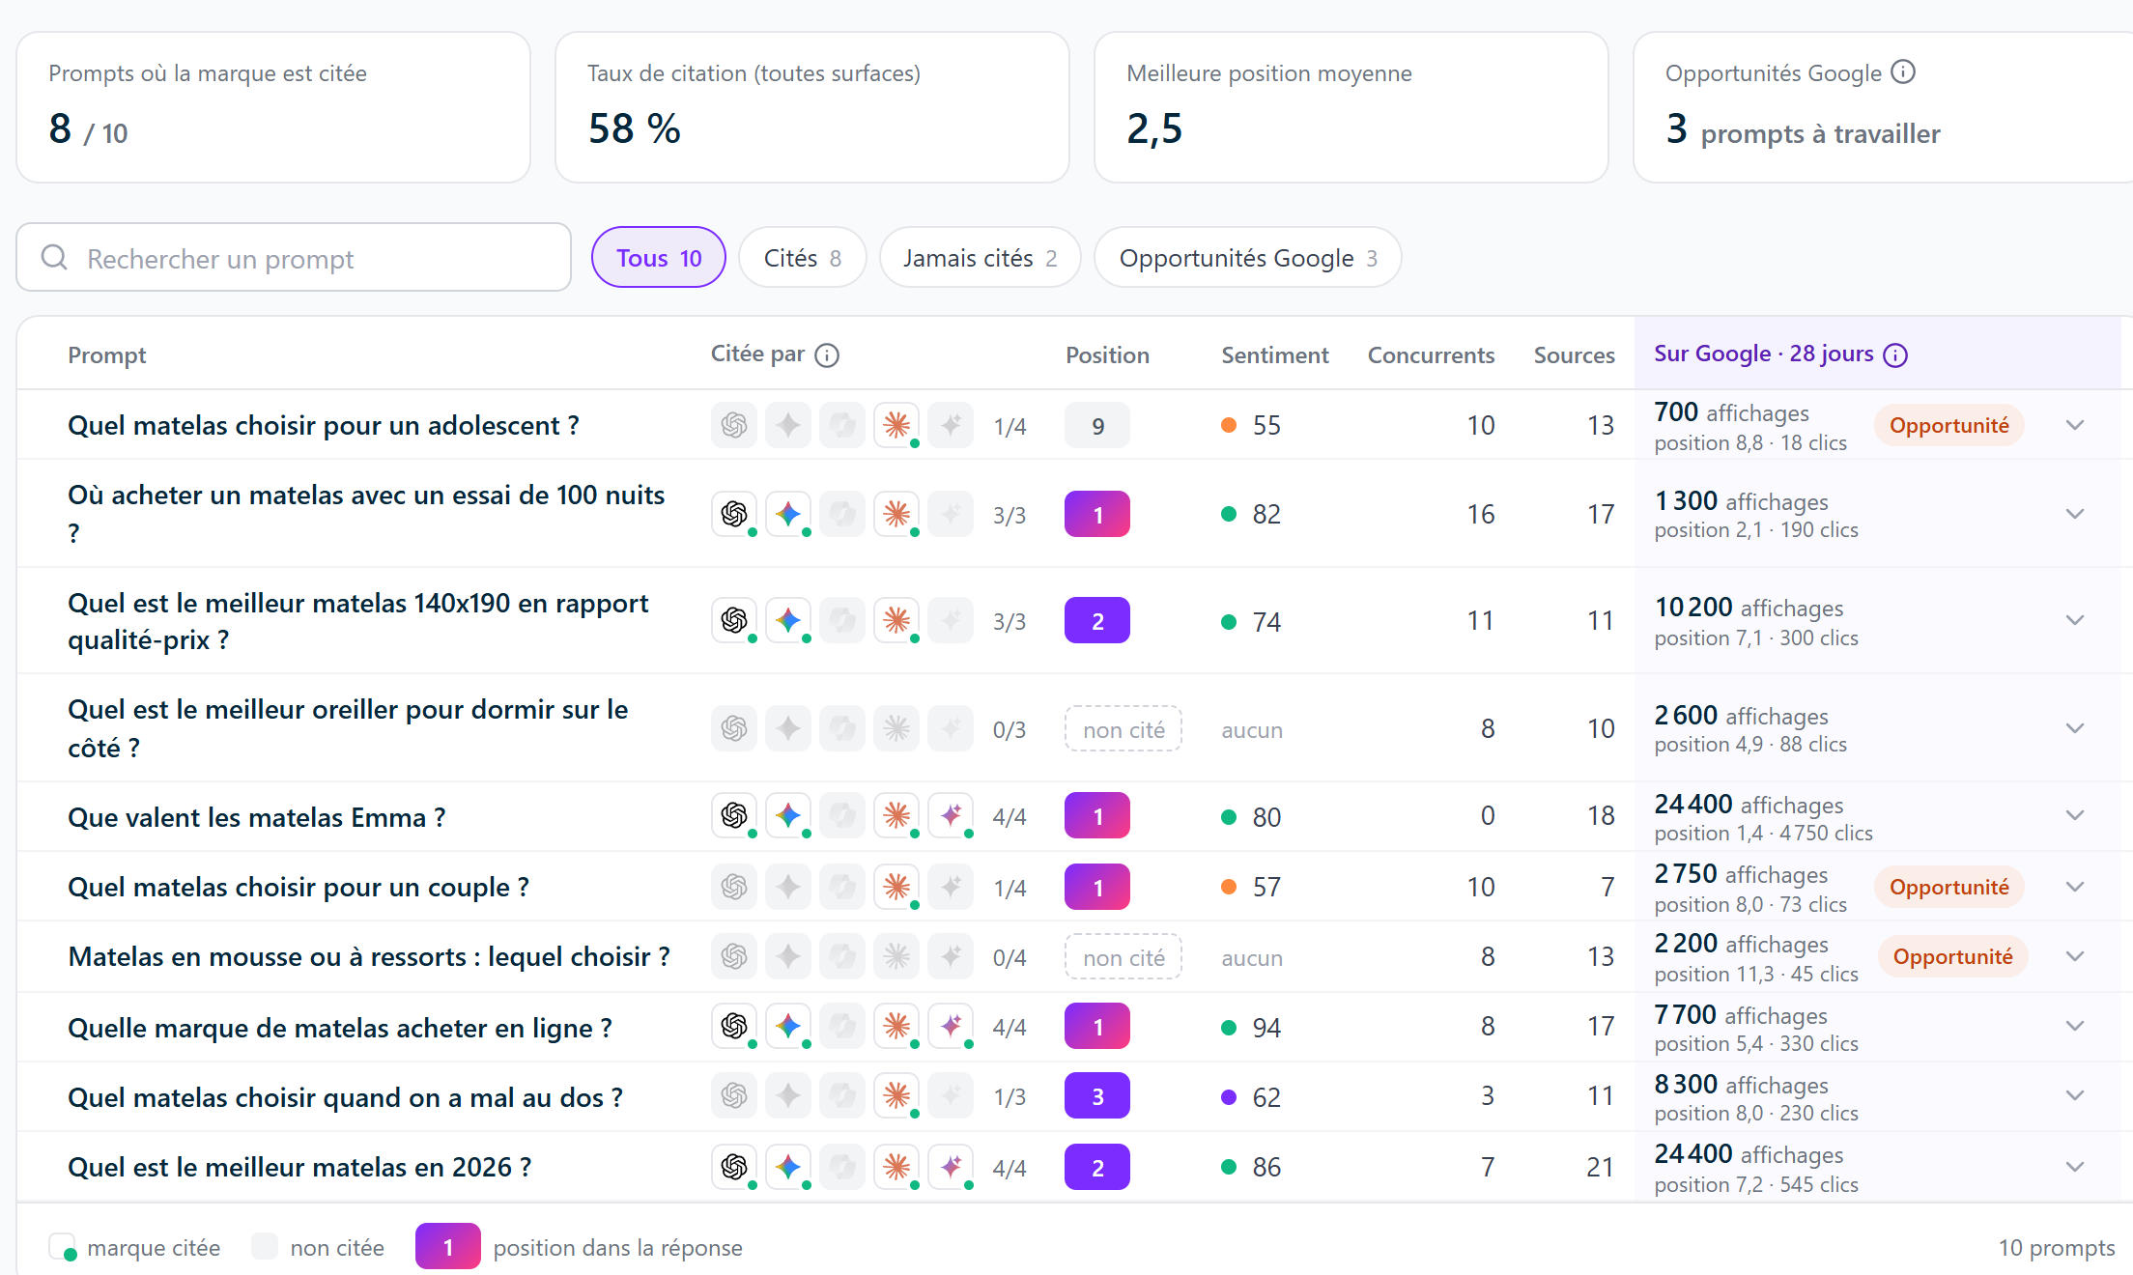
Task: Click ChatGPT icon in essai de 100 nuits row
Action: point(734,514)
